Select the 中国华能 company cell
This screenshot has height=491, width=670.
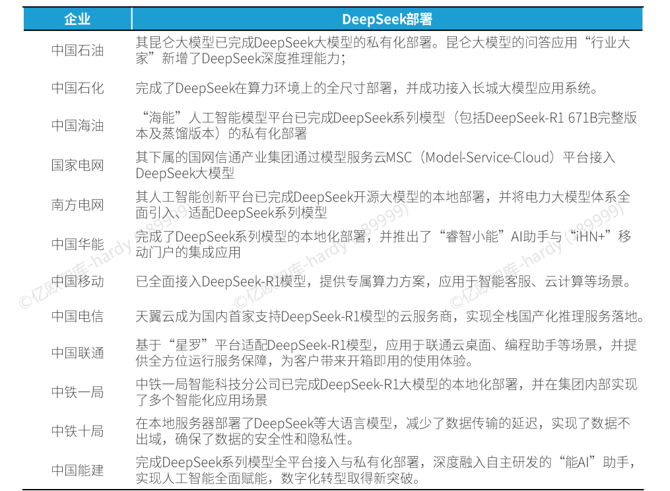[x=77, y=244]
